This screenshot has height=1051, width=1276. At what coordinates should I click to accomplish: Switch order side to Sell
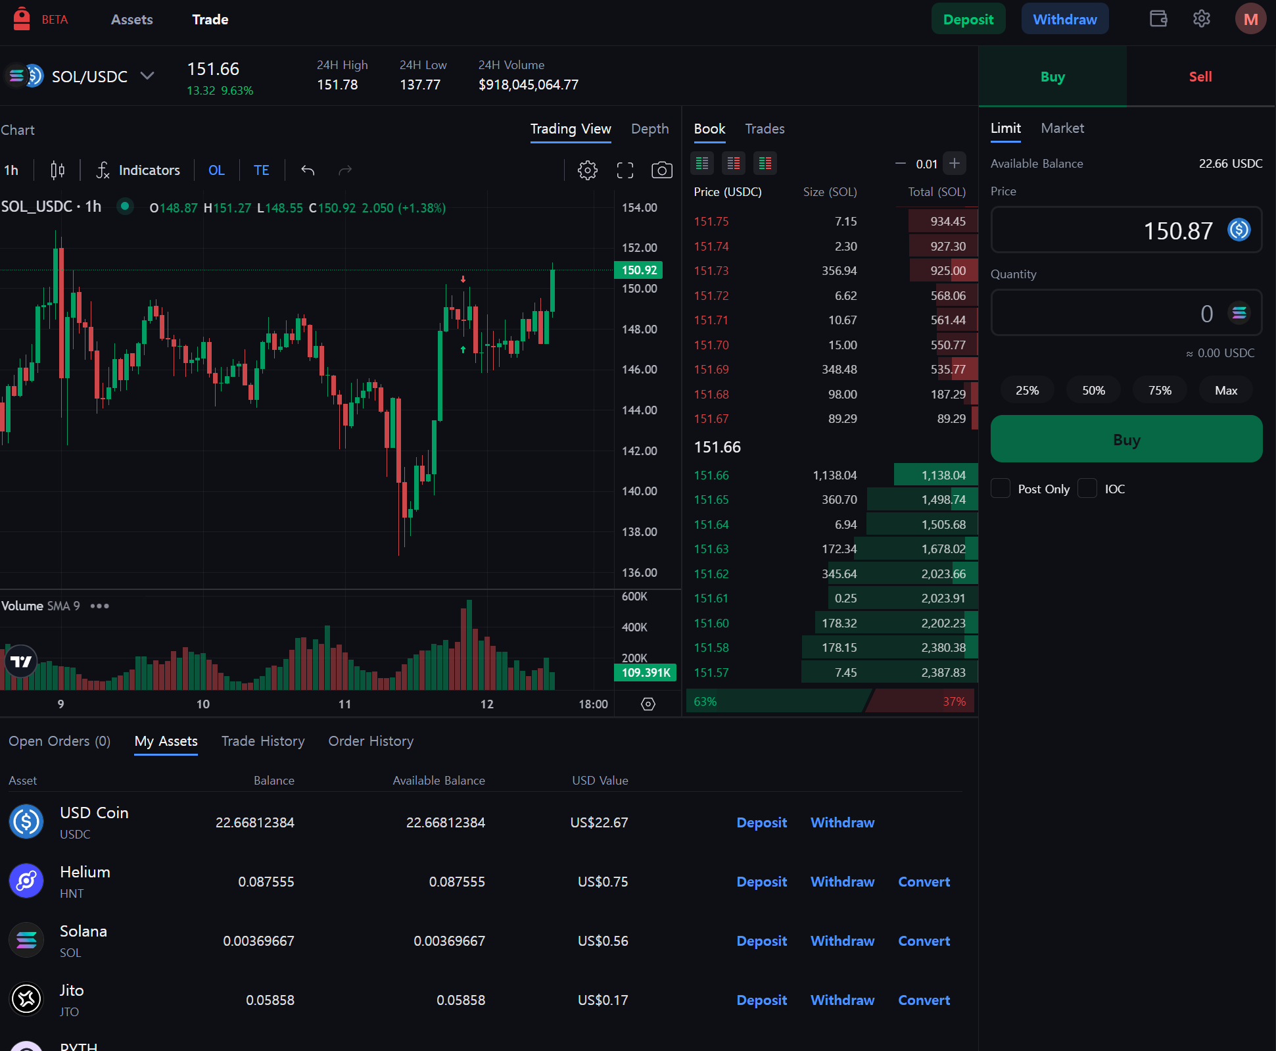[x=1200, y=77]
